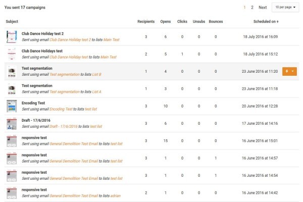Select the Encoding Test campaign title

[x=33, y=103]
